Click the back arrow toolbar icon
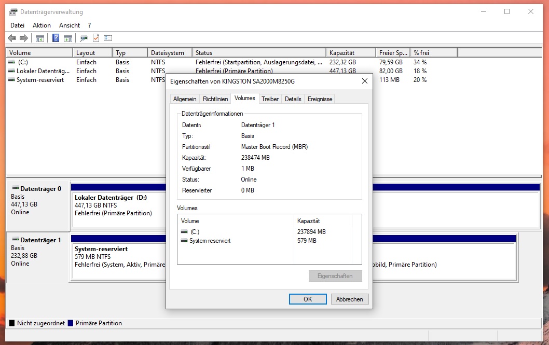 coord(12,38)
